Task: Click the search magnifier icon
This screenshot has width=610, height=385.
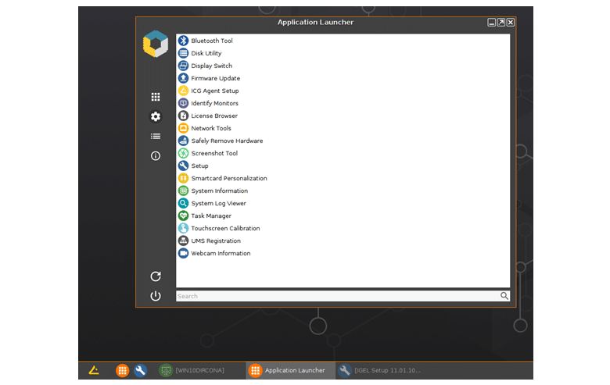Action: pyautogui.click(x=504, y=296)
